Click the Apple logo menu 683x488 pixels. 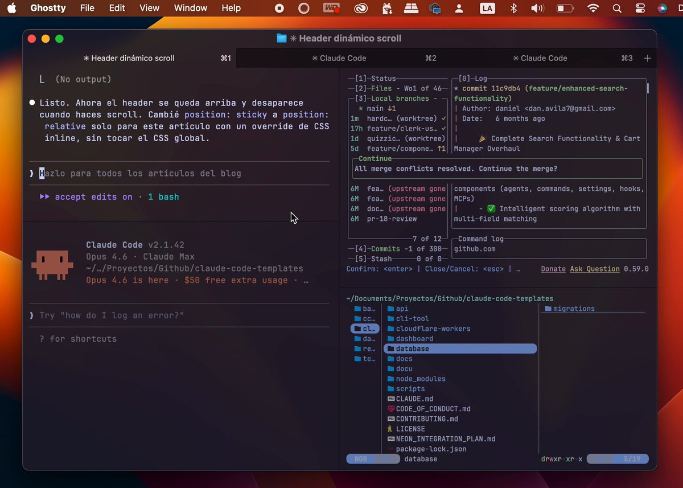pyautogui.click(x=12, y=8)
